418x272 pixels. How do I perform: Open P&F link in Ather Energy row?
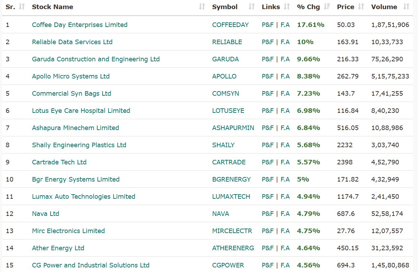[268, 248]
